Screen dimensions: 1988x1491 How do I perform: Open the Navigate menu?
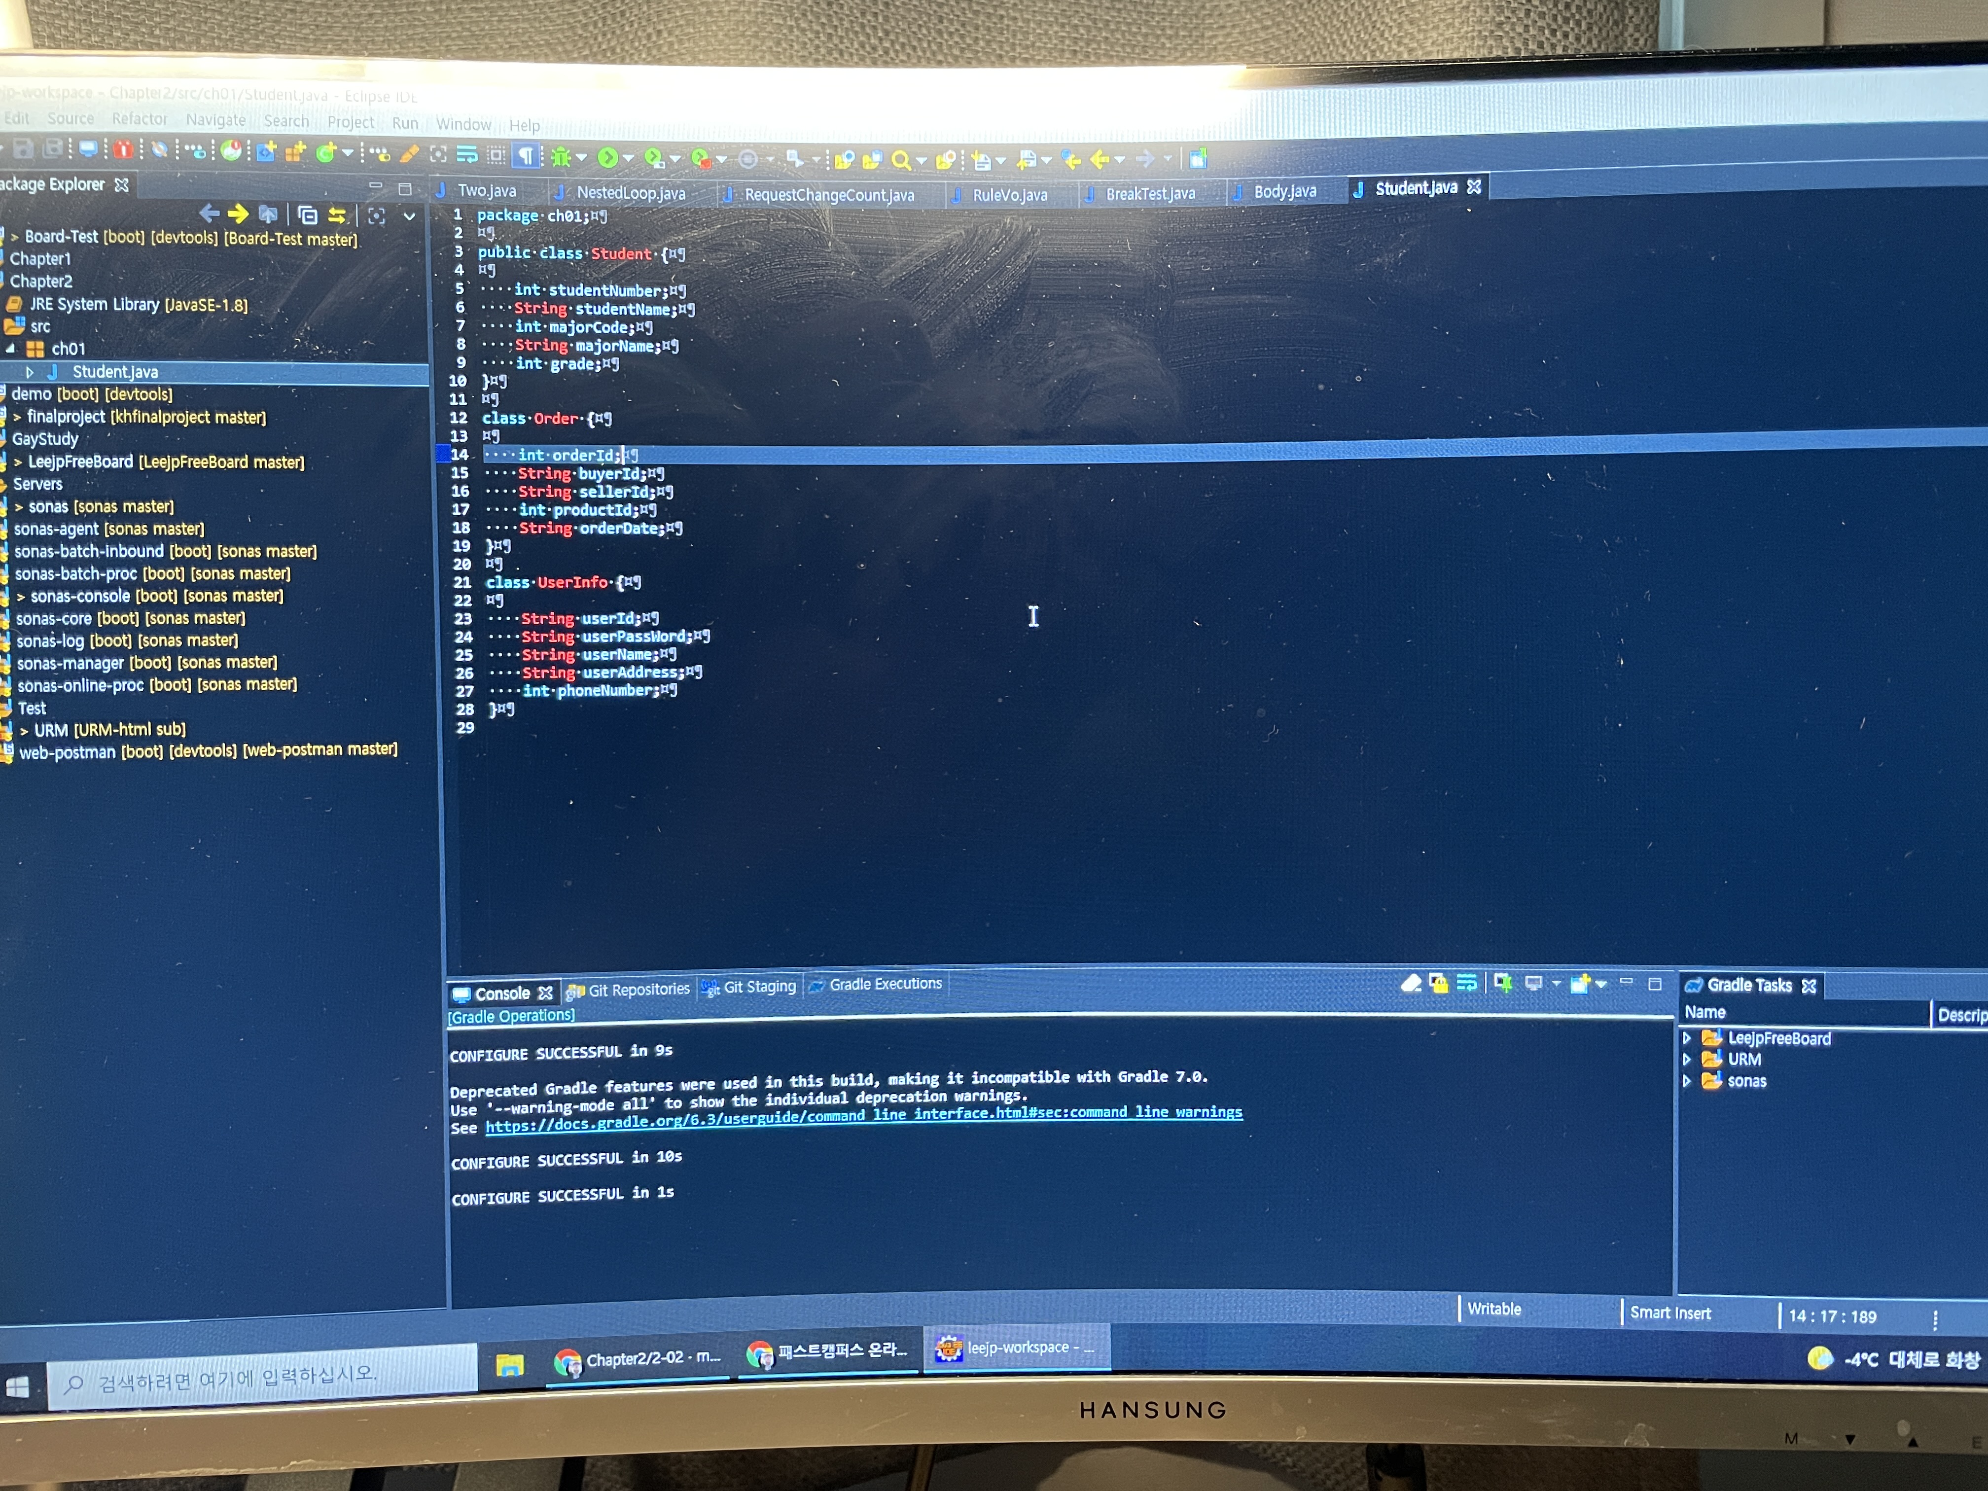tap(215, 119)
